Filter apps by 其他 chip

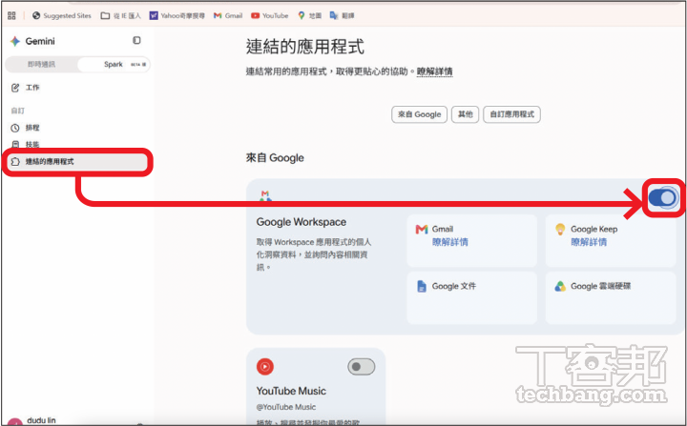coord(466,114)
